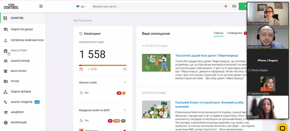Click the new badge beside Аналіз тендерів

[x=37, y=102]
